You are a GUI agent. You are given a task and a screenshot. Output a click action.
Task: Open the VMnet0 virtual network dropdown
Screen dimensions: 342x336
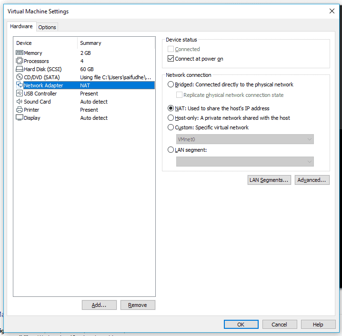click(245, 139)
